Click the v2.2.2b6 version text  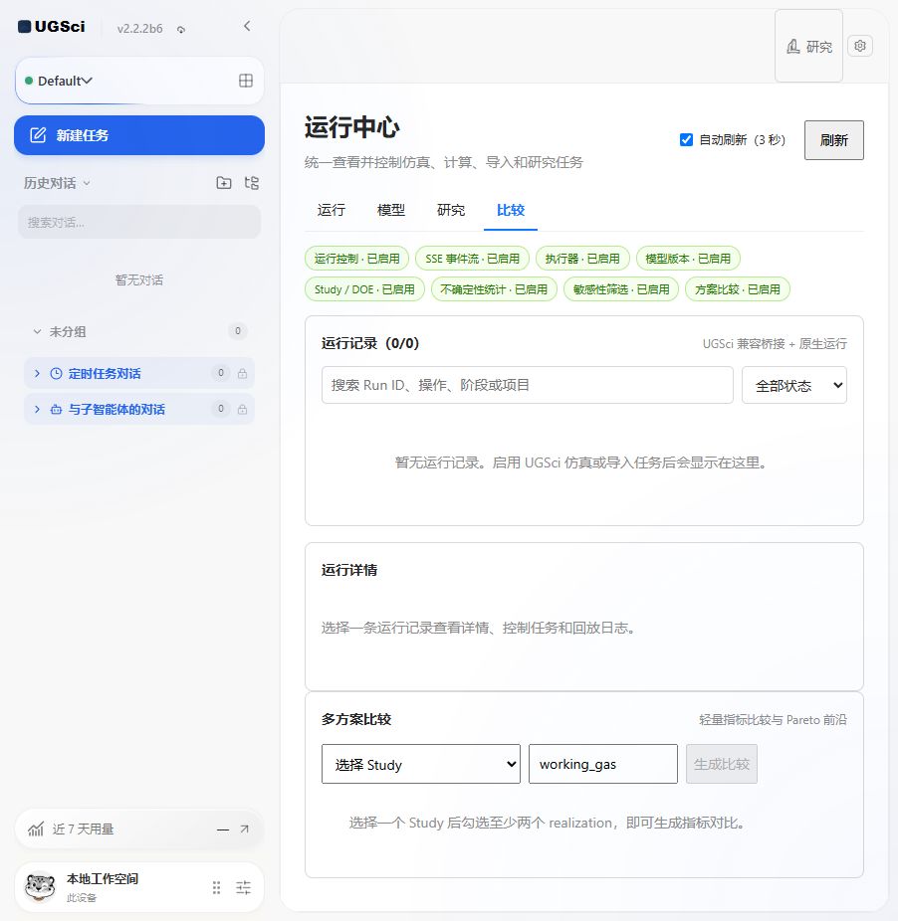[140, 29]
